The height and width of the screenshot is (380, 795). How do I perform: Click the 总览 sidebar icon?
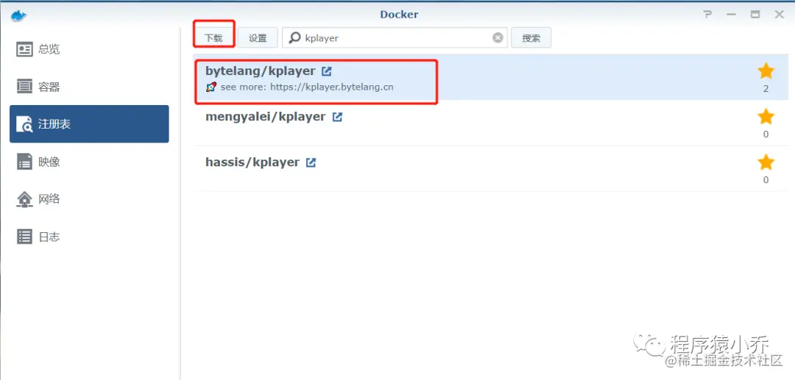[x=25, y=49]
